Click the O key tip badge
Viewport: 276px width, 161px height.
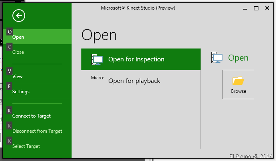[x=10, y=32]
